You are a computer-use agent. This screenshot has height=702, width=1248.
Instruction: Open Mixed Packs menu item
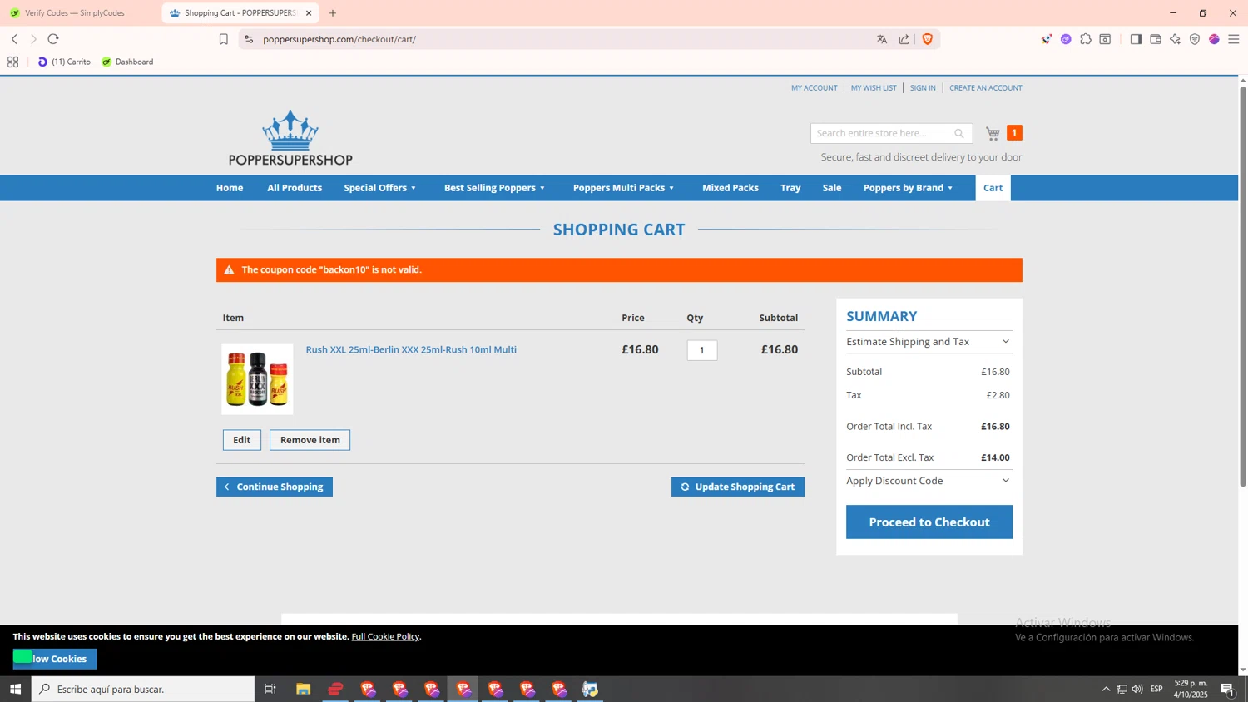pyautogui.click(x=730, y=188)
